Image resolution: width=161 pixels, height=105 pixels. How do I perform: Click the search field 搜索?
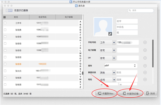(x=141, y=10)
